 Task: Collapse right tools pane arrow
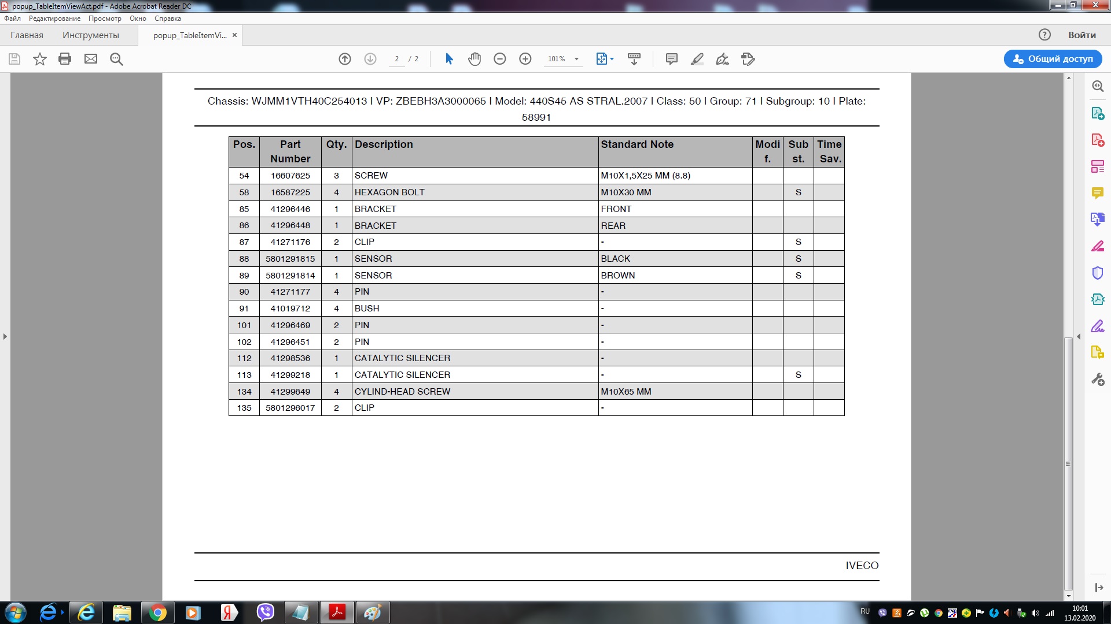(1079, 336)
